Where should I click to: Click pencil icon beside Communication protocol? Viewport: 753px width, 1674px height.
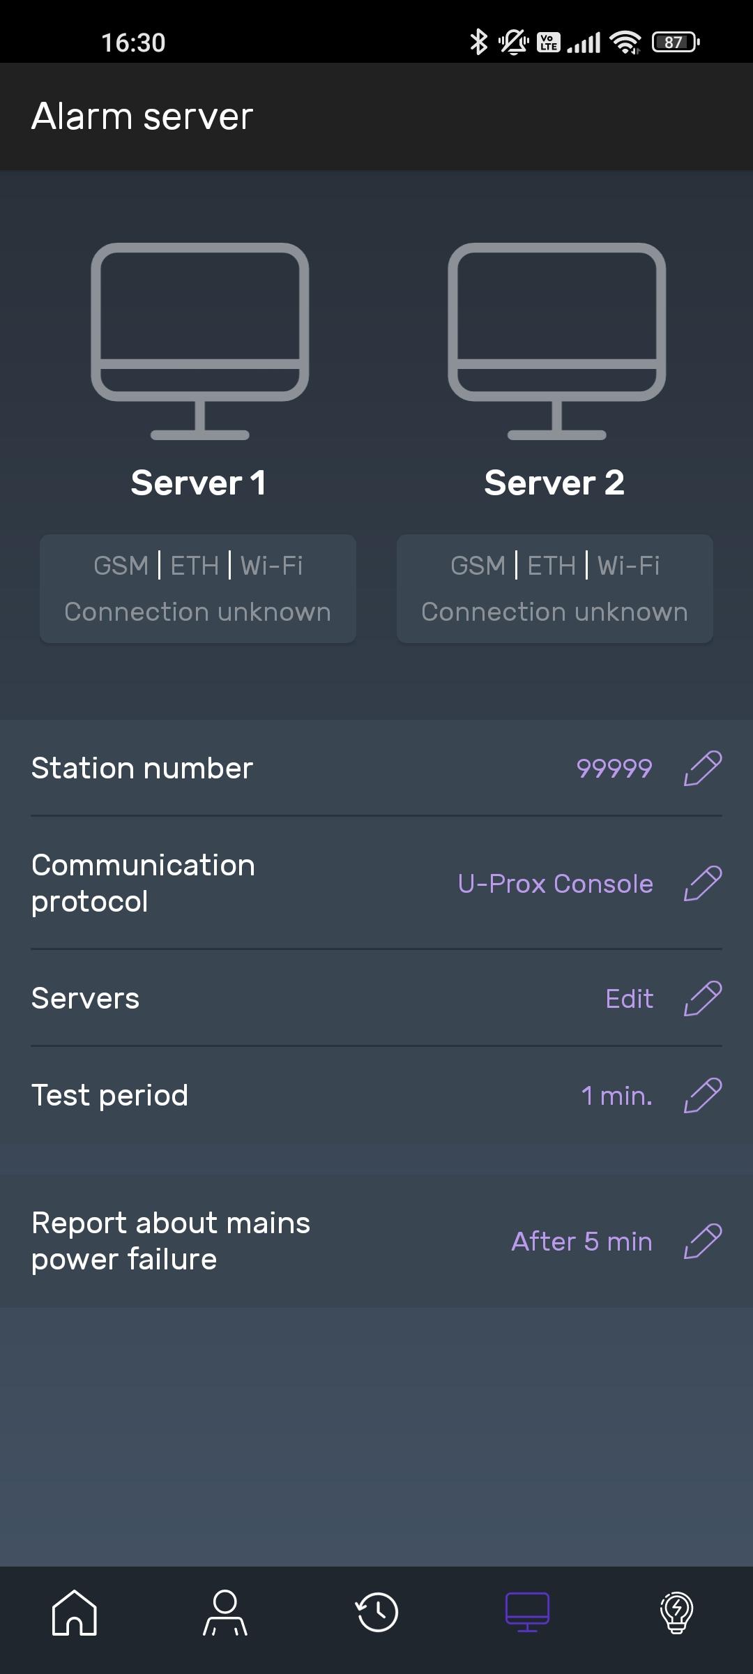[x=702, y=884]
